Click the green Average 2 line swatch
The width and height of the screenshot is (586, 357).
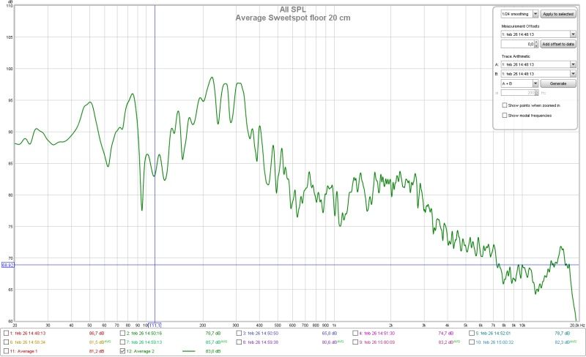point(192,351)
